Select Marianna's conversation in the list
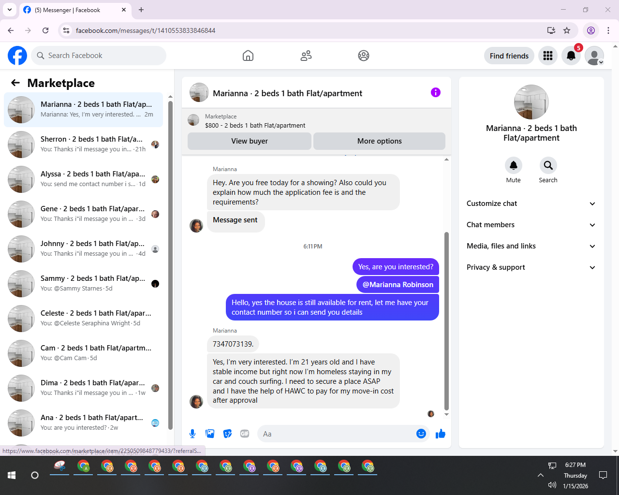 pyautogui.click(x=83, y=109)
